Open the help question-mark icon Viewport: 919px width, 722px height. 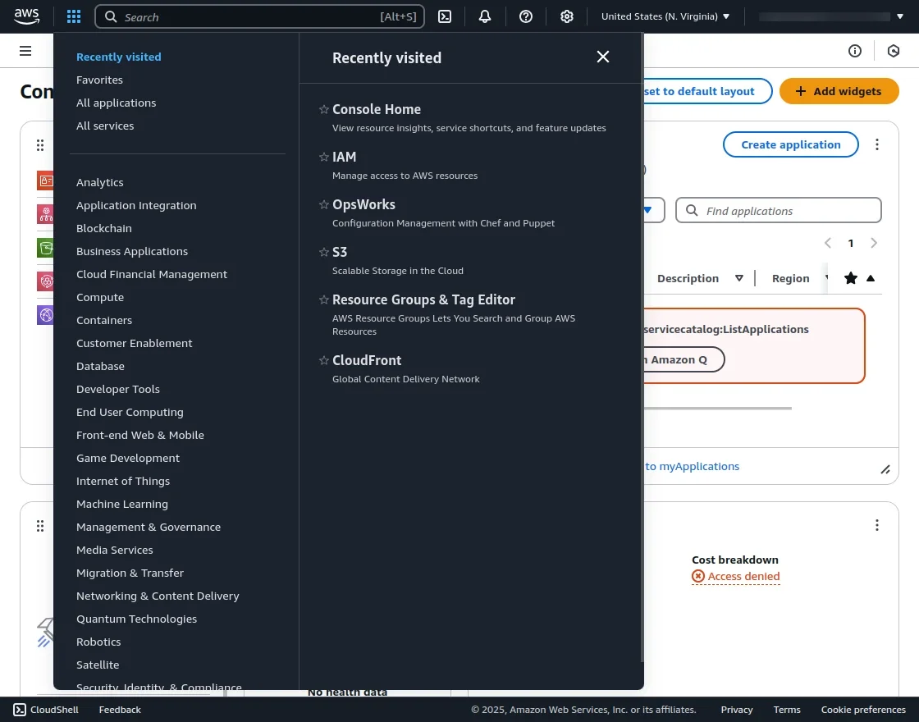(526, 16)
